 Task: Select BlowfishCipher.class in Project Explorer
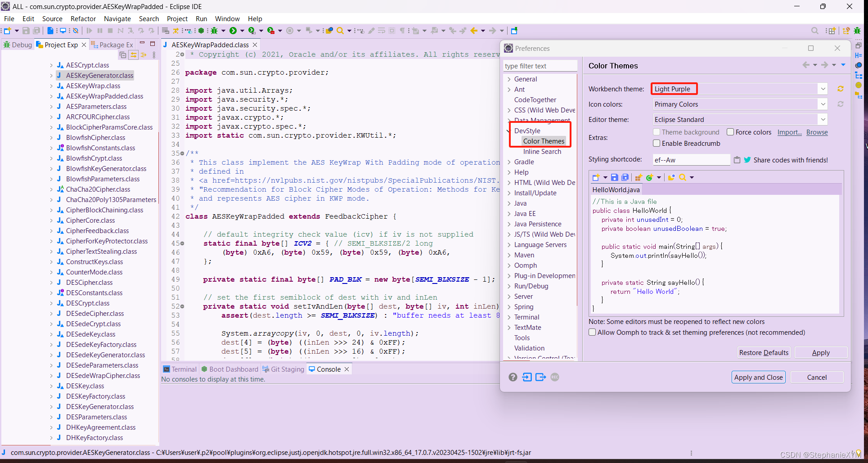click(96, 138)
